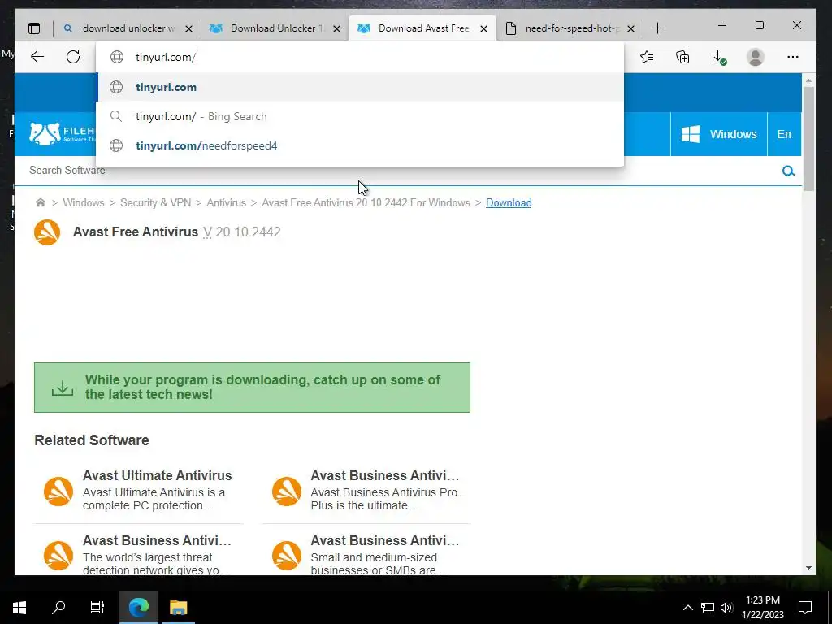Click the Download breadcrumb link
832x624 pixels.
tap(509, 202)
